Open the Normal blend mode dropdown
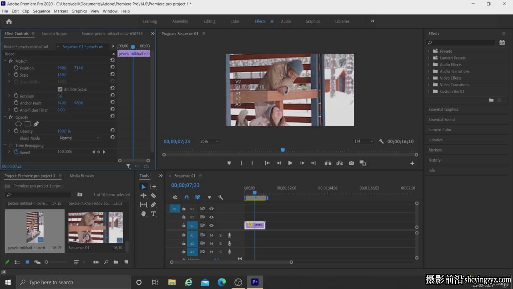The height and width of the screenshot is (289, 513). [x=79, y=138]
